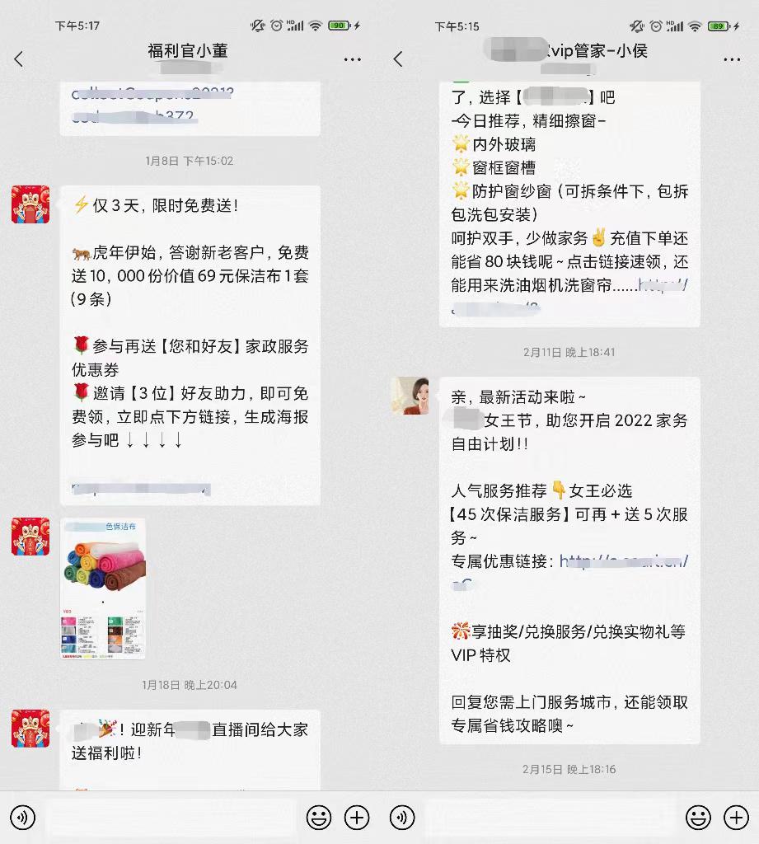759x844 pixels.
Task: Open the colorful cleaning cloth image
Action: 103,588
